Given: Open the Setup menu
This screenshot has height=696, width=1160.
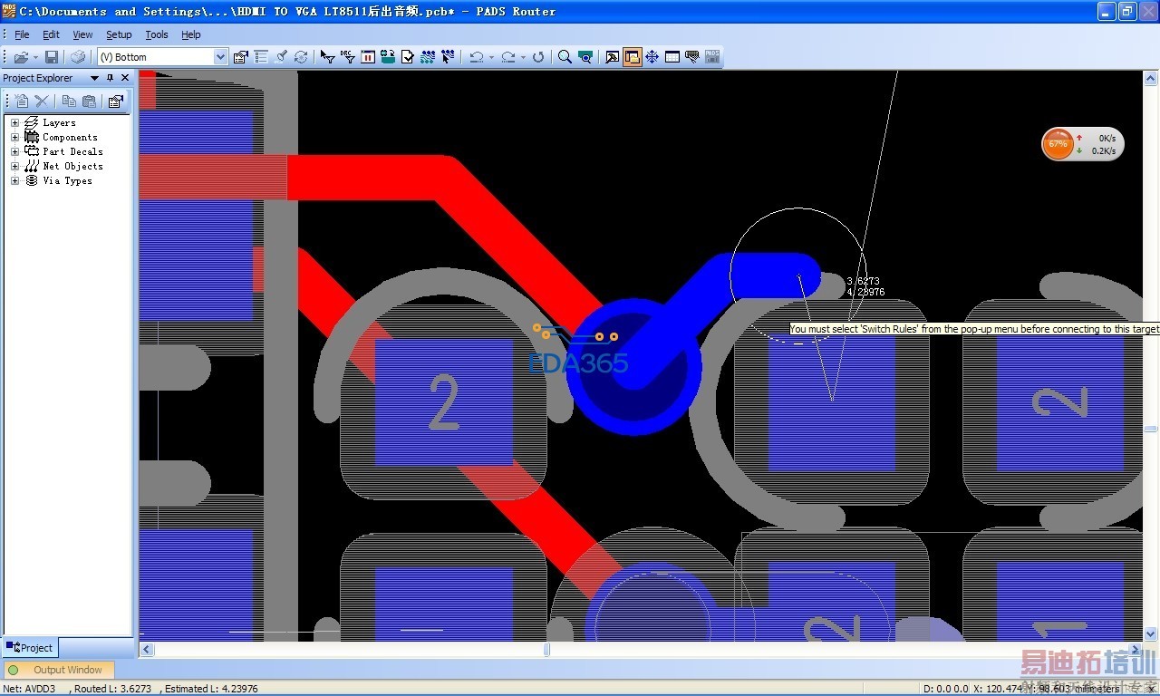Looking at the screenshot, I should 119,34.
